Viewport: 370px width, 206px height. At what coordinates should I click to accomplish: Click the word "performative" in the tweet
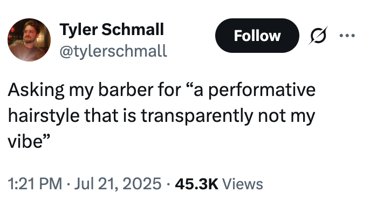pyautogui.click(x=262, y=91)
